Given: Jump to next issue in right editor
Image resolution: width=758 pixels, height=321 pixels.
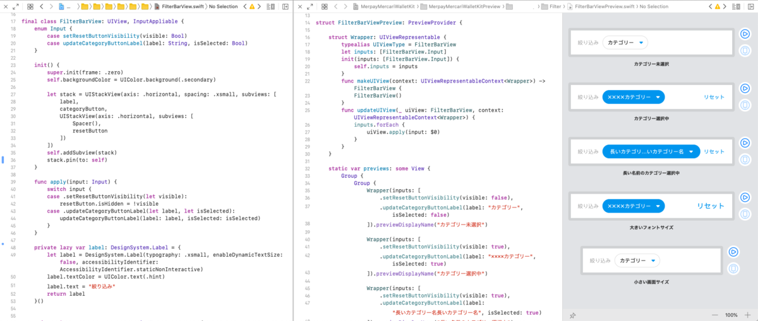Looking at the screenshot, I should (x=725, y=6).
